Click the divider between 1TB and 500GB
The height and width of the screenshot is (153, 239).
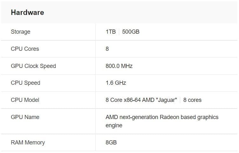[x=119, y=32]
